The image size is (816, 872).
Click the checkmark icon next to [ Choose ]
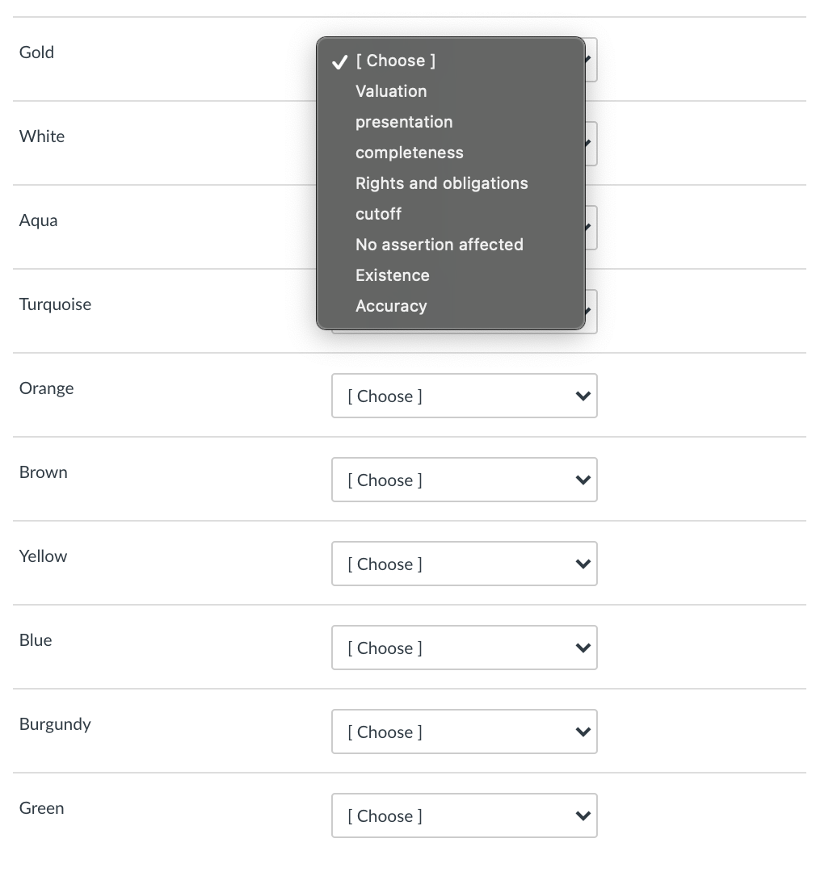tap(339, 61)
